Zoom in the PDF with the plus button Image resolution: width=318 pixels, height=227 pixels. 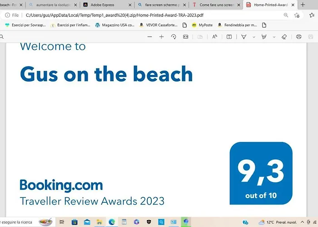click(161, 37)
